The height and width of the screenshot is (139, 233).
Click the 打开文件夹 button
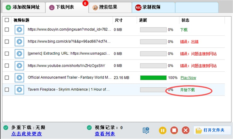pyautogui.click(x=212, y=130)
